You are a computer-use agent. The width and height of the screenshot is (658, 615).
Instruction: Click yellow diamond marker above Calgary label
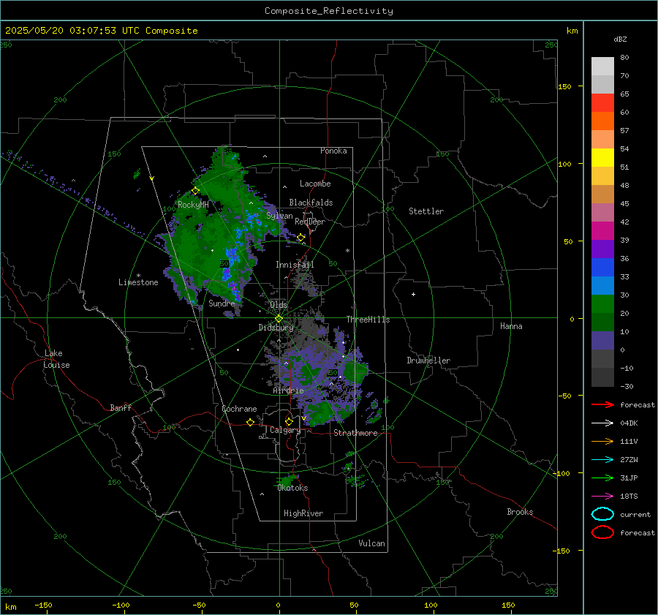(289, 421)
